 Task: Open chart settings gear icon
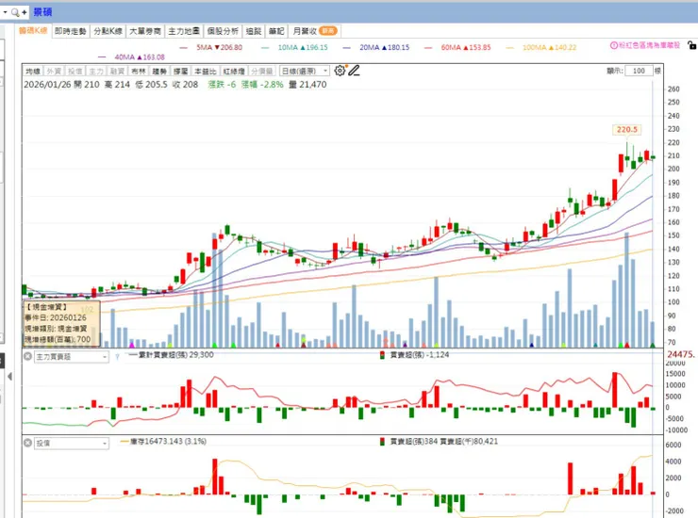[340, 71]
